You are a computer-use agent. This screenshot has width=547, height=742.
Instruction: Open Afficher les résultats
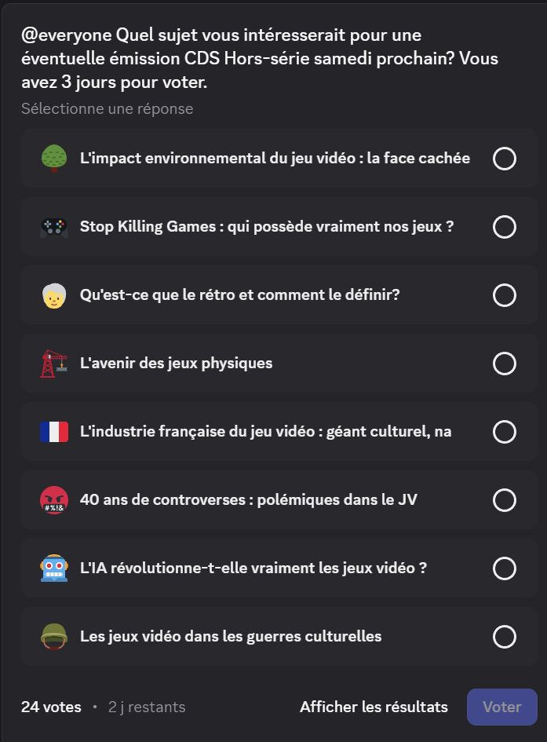(374, 707)
